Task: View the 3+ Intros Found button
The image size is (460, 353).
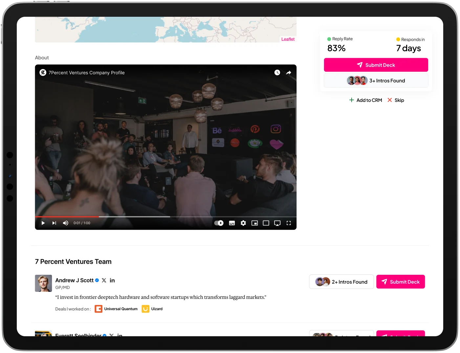Action: click(376, 81)
